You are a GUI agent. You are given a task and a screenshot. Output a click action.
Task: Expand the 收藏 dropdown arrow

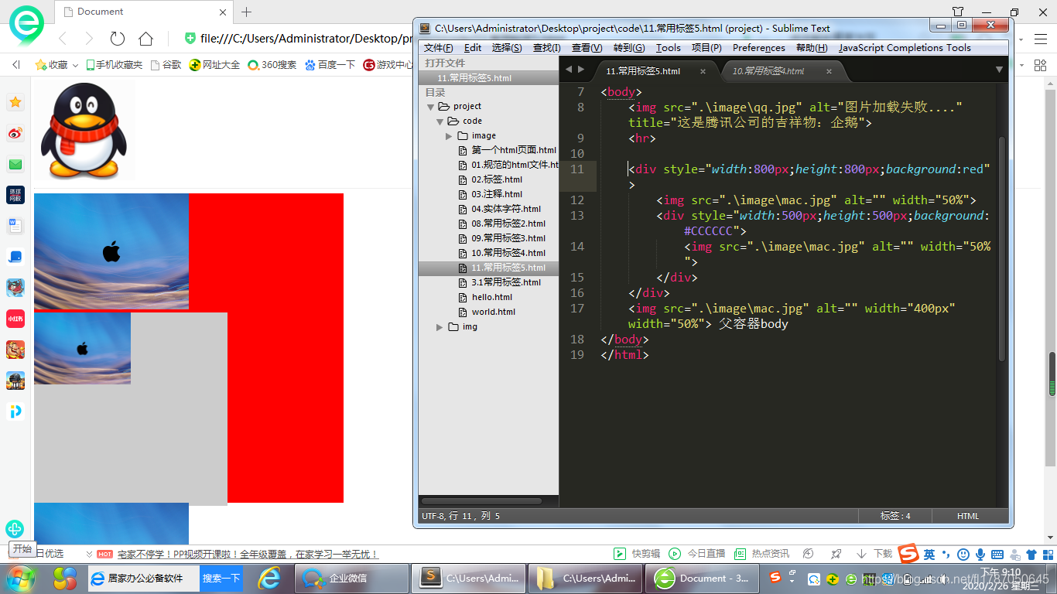[75, 66]
